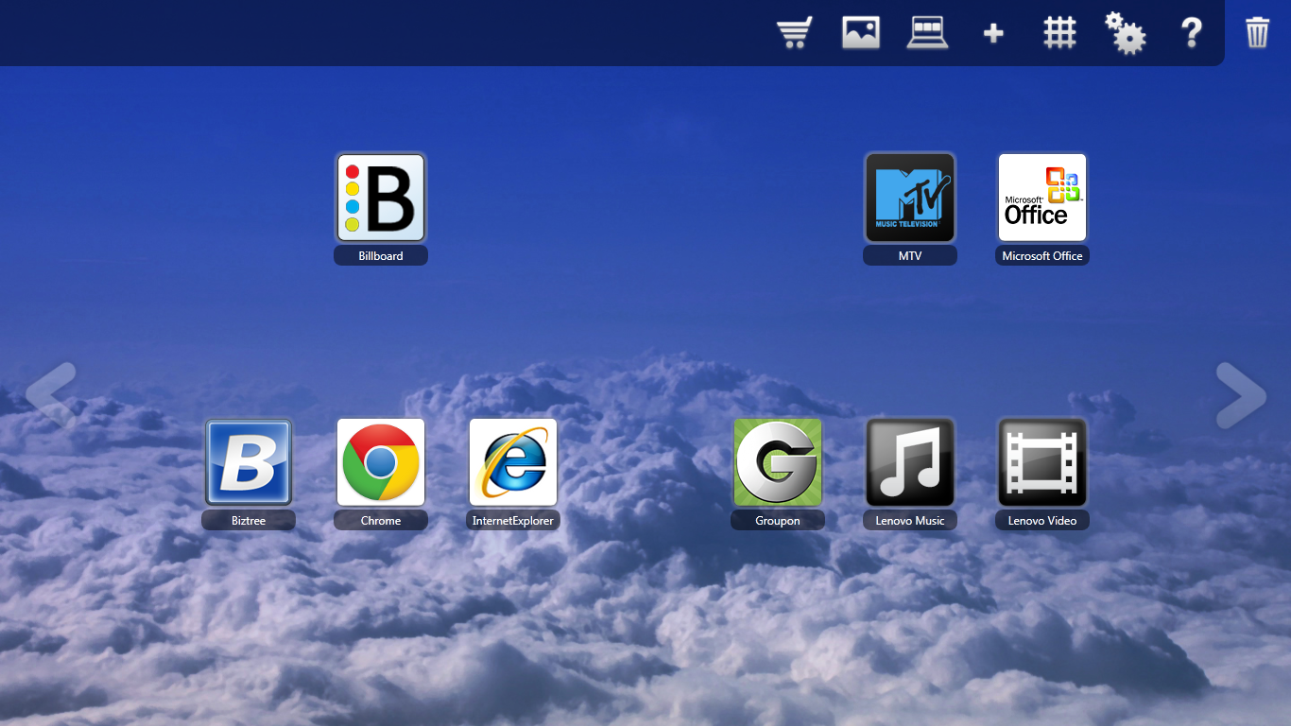This screenshot has height=726, width=1291.
Task: Launch the Internet Explorer icon
Action: point(513,462)
